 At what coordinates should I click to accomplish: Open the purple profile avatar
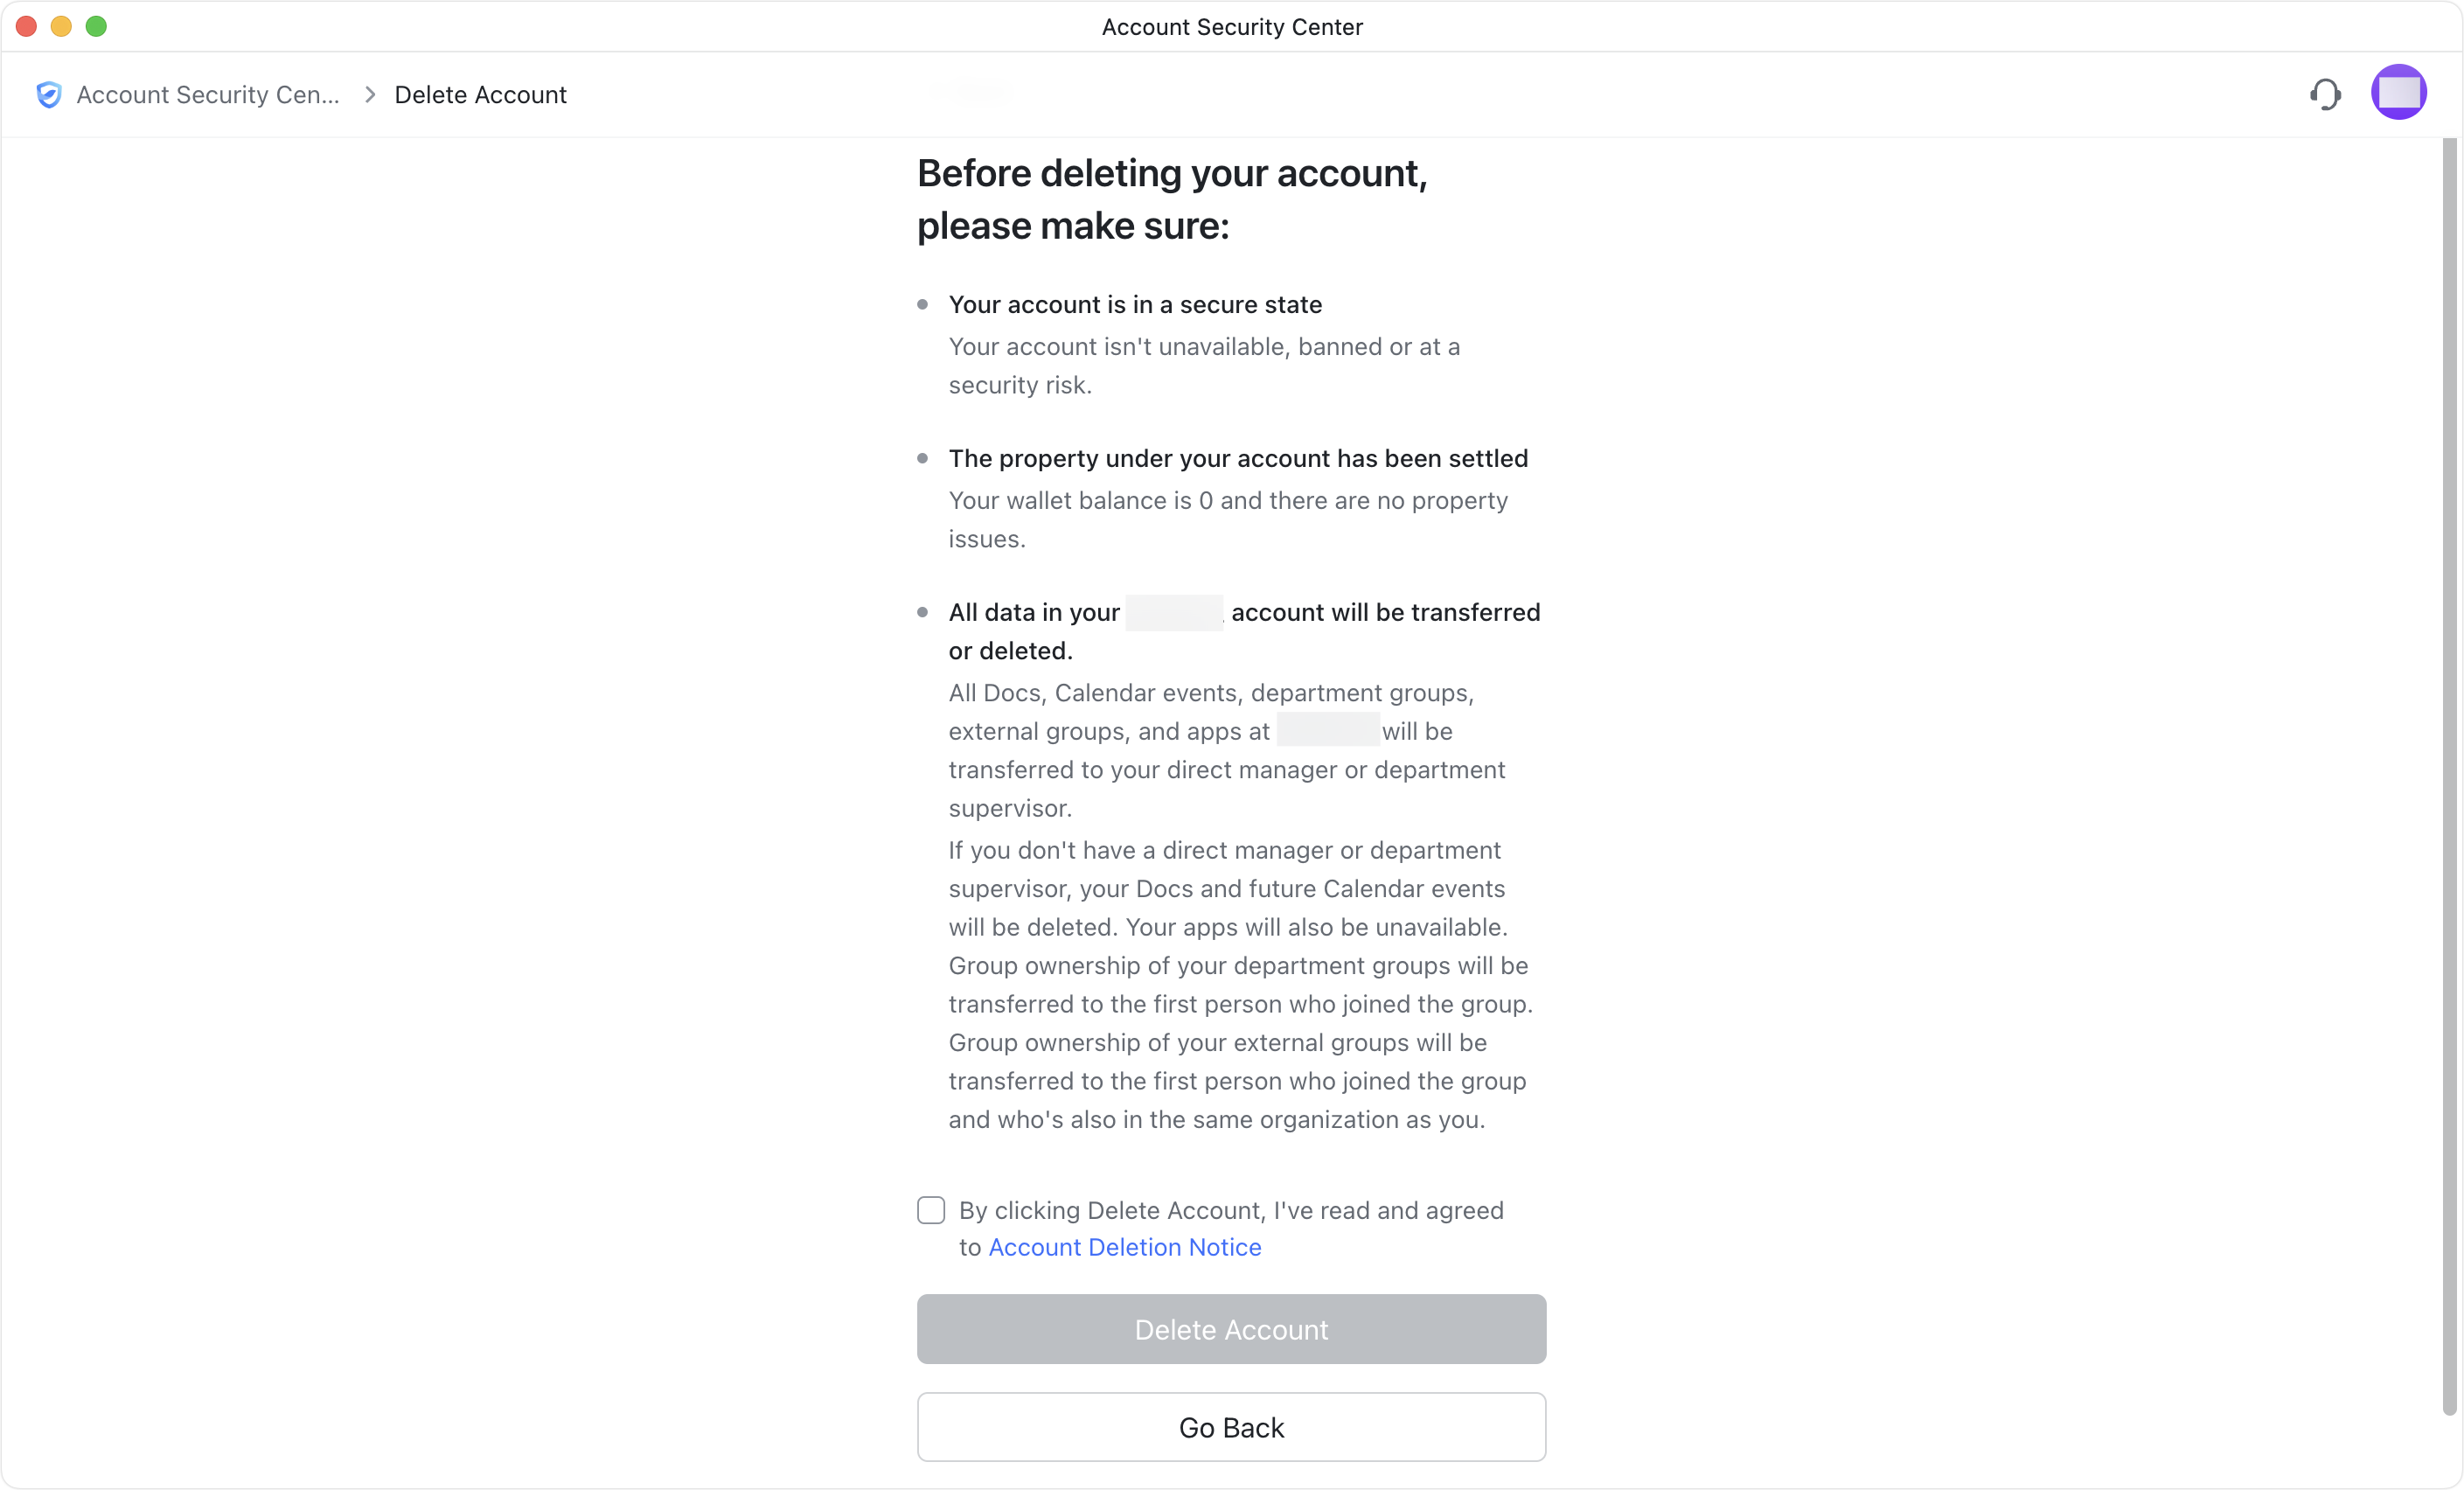[2398, 93]
